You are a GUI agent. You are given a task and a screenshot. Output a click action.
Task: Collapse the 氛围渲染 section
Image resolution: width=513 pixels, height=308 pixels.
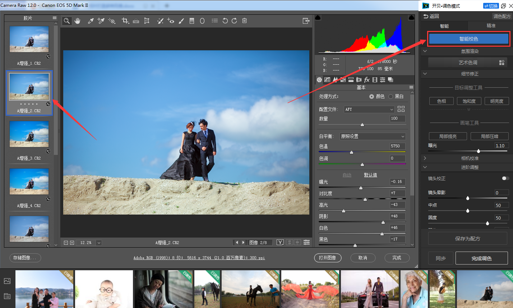click(x=425, y=51)
